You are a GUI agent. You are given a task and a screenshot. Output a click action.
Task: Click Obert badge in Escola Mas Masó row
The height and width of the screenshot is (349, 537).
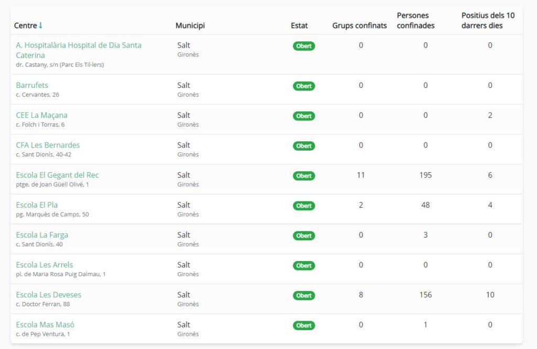(x=304, y=325)
